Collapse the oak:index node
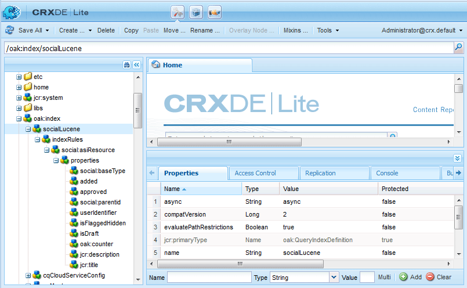Viewport: 467px width, 288px height. 19,118
